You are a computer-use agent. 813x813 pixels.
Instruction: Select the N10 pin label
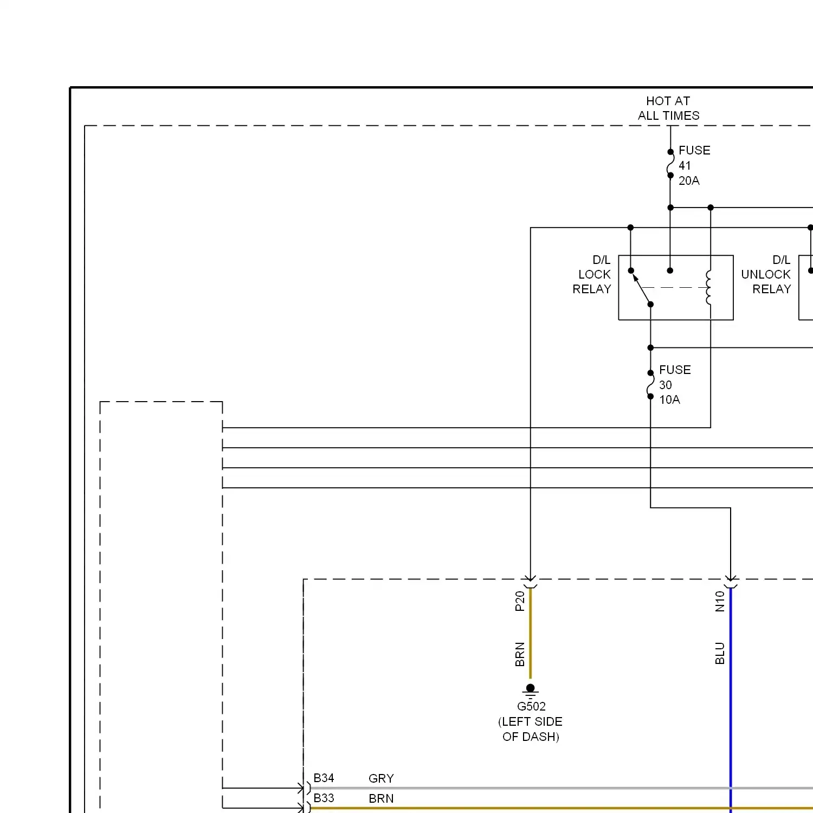(x=720, y=601)
